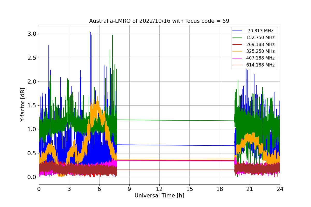Click the x-axis tick label 3
311x207 pixels.
69,189
